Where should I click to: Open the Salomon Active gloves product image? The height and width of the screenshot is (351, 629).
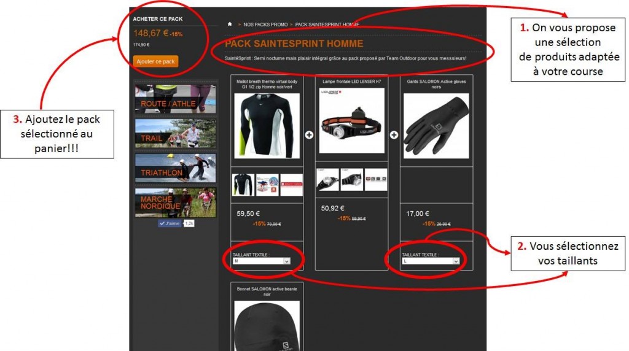[436, 126]
